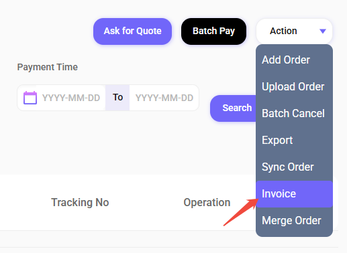Select Batch Cancel option
Viewport: 347px width, 253px height.
coord(294,113)
